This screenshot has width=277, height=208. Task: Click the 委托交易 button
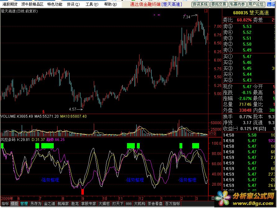219,4
